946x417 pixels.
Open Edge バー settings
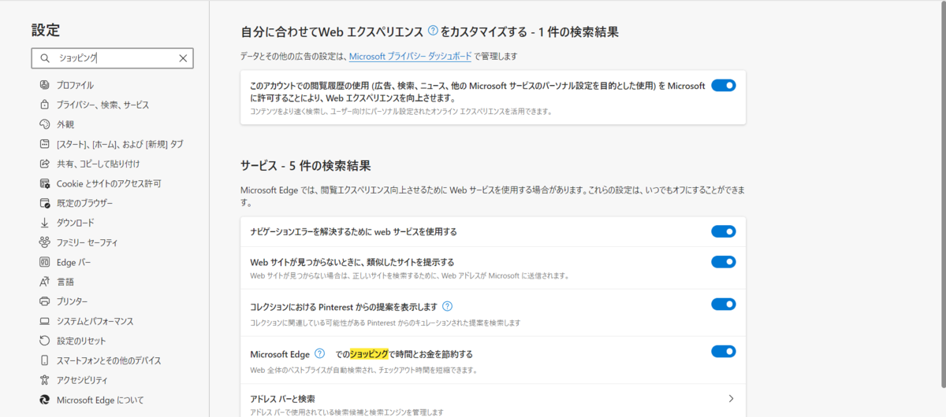click(x=74, y=262)
